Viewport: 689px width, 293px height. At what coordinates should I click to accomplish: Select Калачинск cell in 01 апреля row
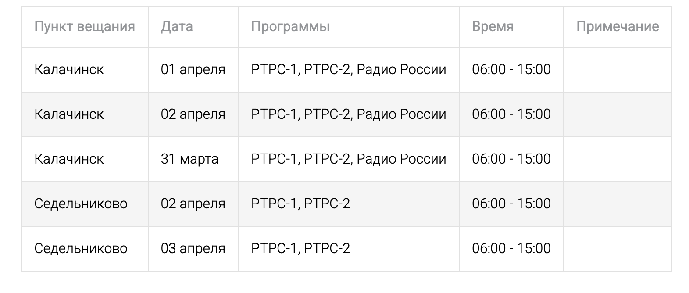[69, 69]
